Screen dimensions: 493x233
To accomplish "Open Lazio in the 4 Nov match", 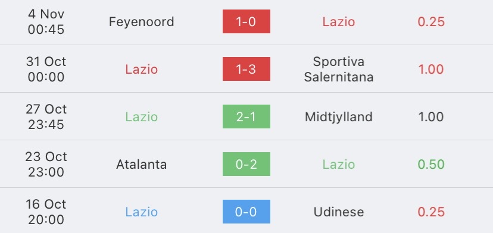I will 339,22.
